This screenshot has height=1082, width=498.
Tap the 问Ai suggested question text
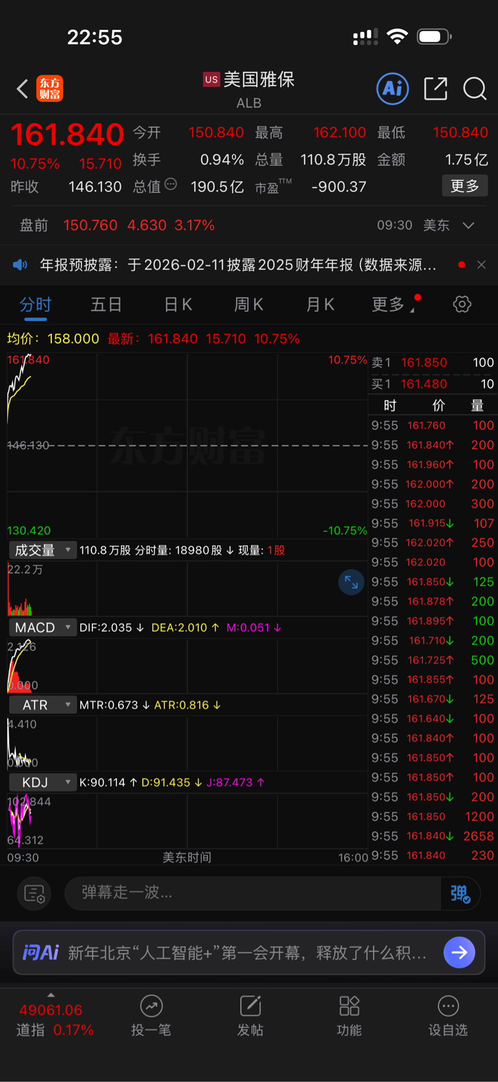[247, 952]
